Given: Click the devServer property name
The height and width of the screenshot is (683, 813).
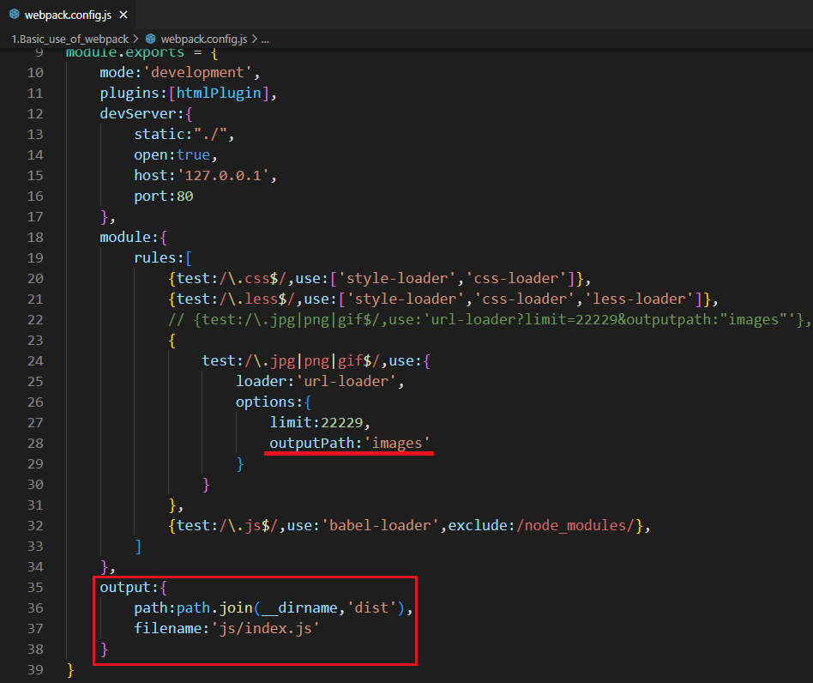Looking at the screenshot, I should tap(138, 113).
